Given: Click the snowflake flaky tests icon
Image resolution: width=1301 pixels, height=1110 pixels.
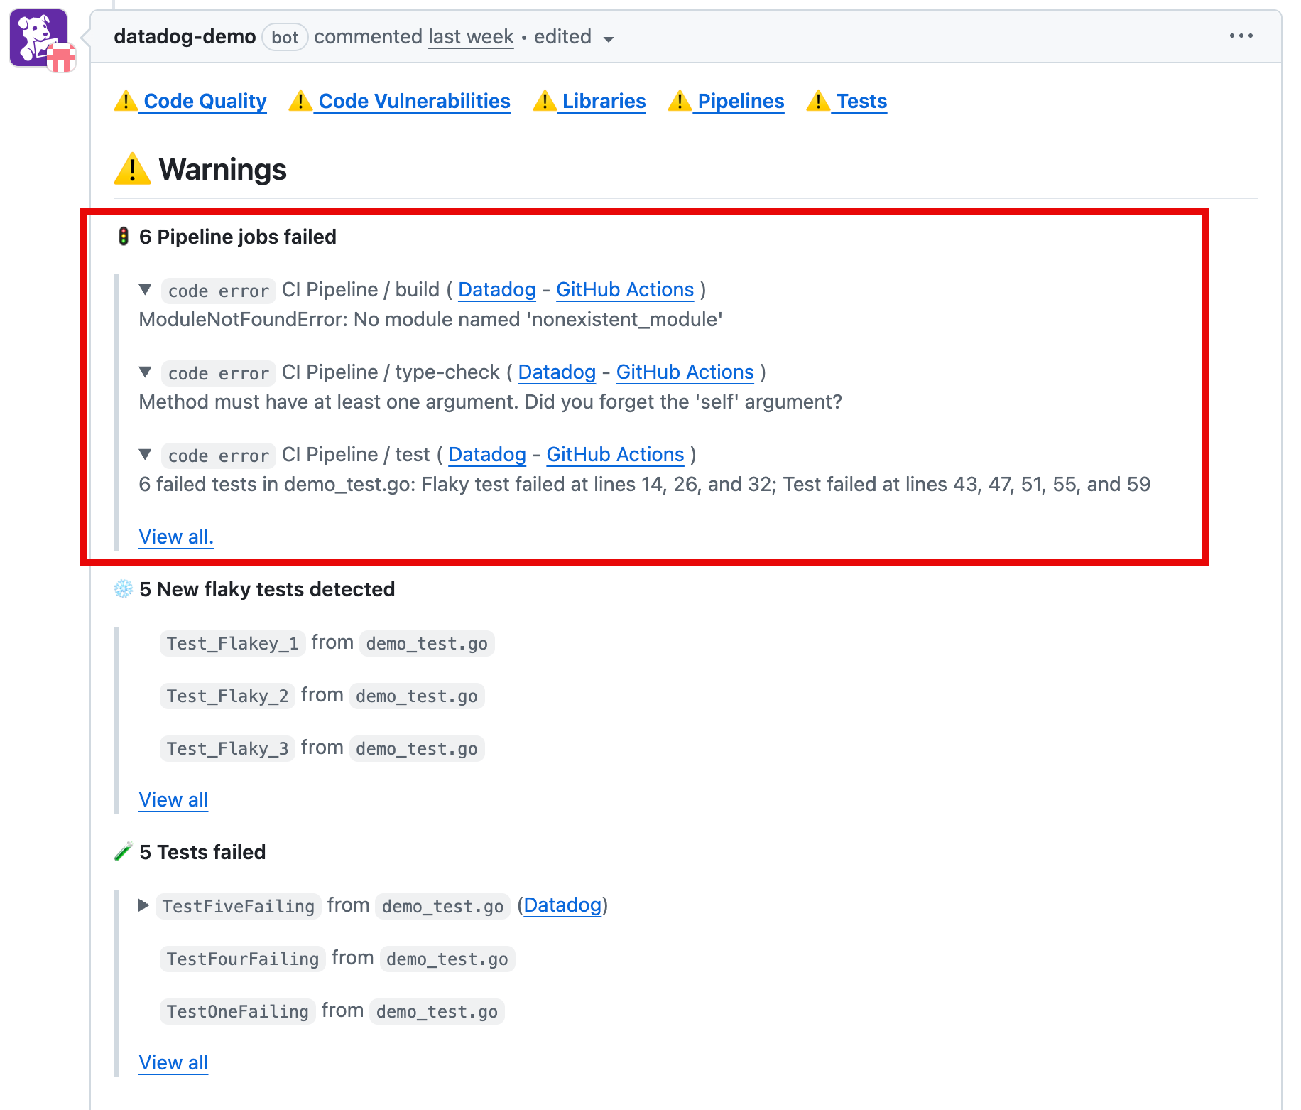Looking at the screenshot, I should (124, 589).
